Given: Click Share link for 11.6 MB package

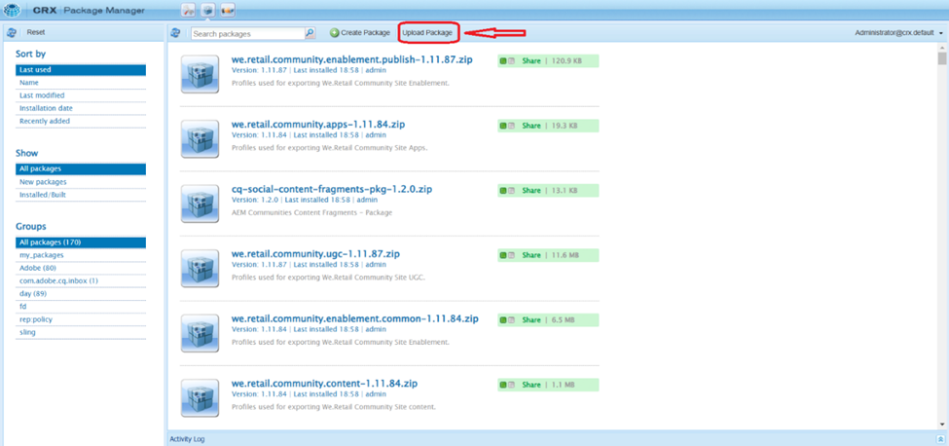Looking at the screenshot, I should 530,255.
